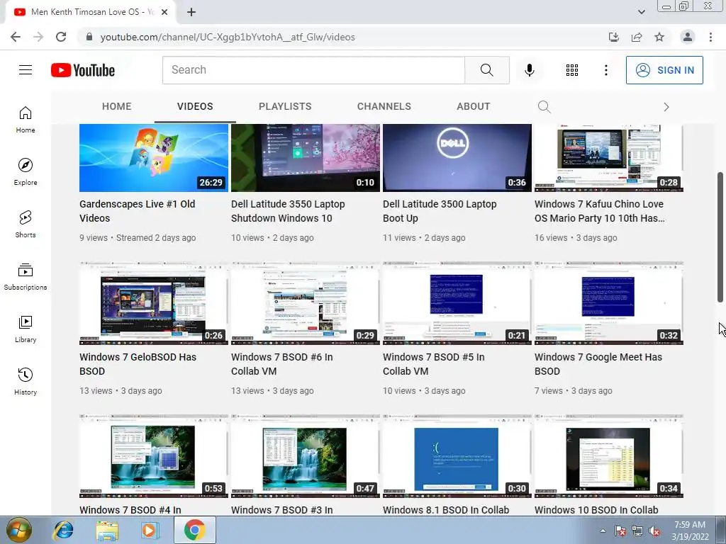Play Windows 7 BSOD #3 0:47 thumbnail
Viewport: 726px width, 544px height.
click(306, 456)
